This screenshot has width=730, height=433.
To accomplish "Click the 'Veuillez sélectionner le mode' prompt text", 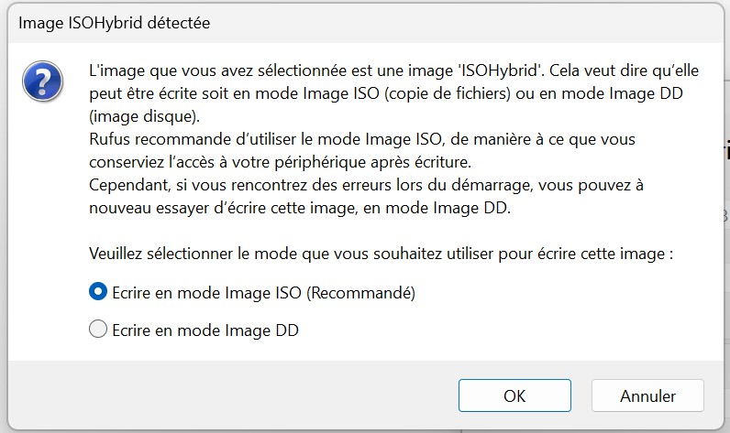I will (x=381, y=254).
